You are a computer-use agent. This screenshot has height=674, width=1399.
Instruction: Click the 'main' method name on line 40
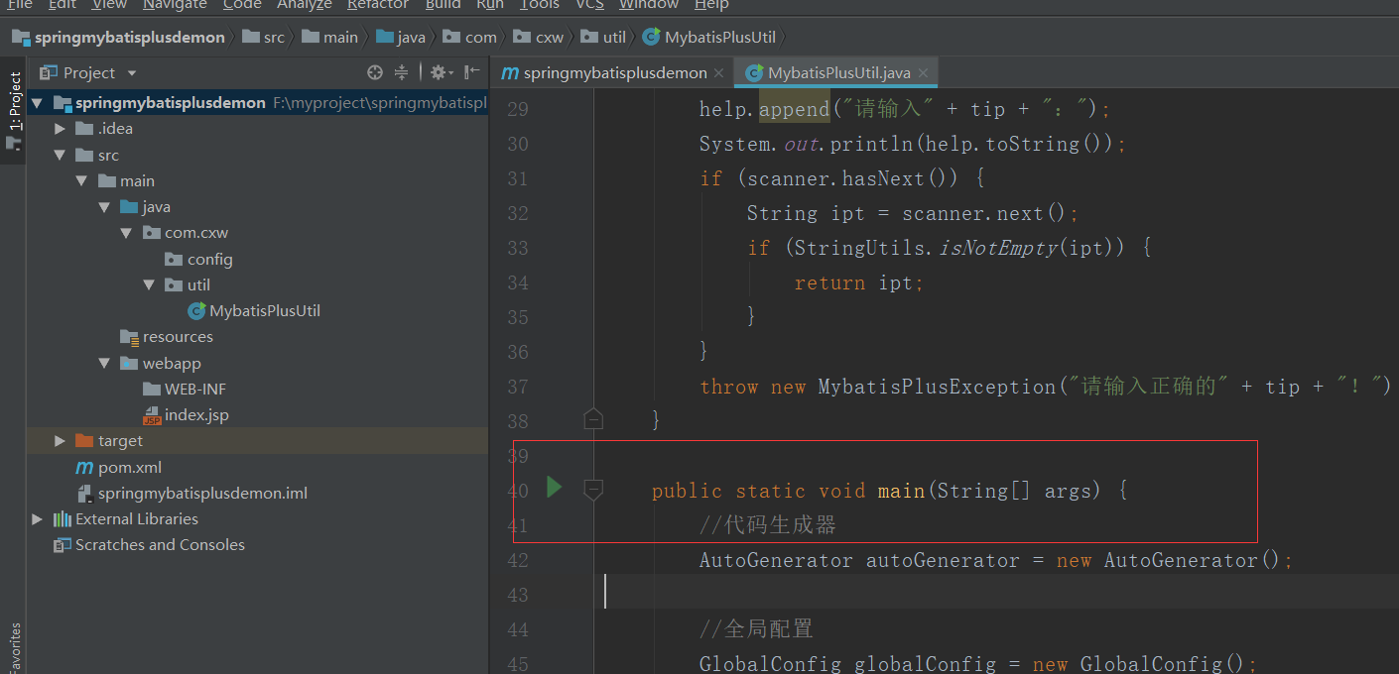[901, 491]
